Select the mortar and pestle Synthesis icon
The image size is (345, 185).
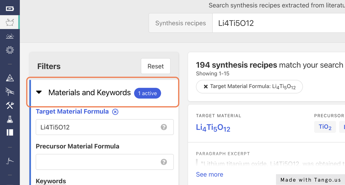point(10,22)
